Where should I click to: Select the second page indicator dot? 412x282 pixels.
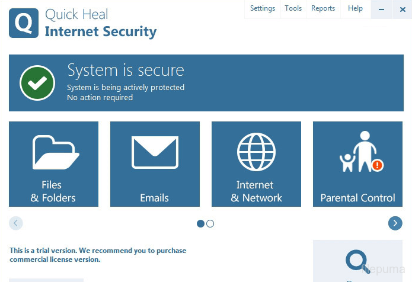pyautogui.click(x=210, y=224)
